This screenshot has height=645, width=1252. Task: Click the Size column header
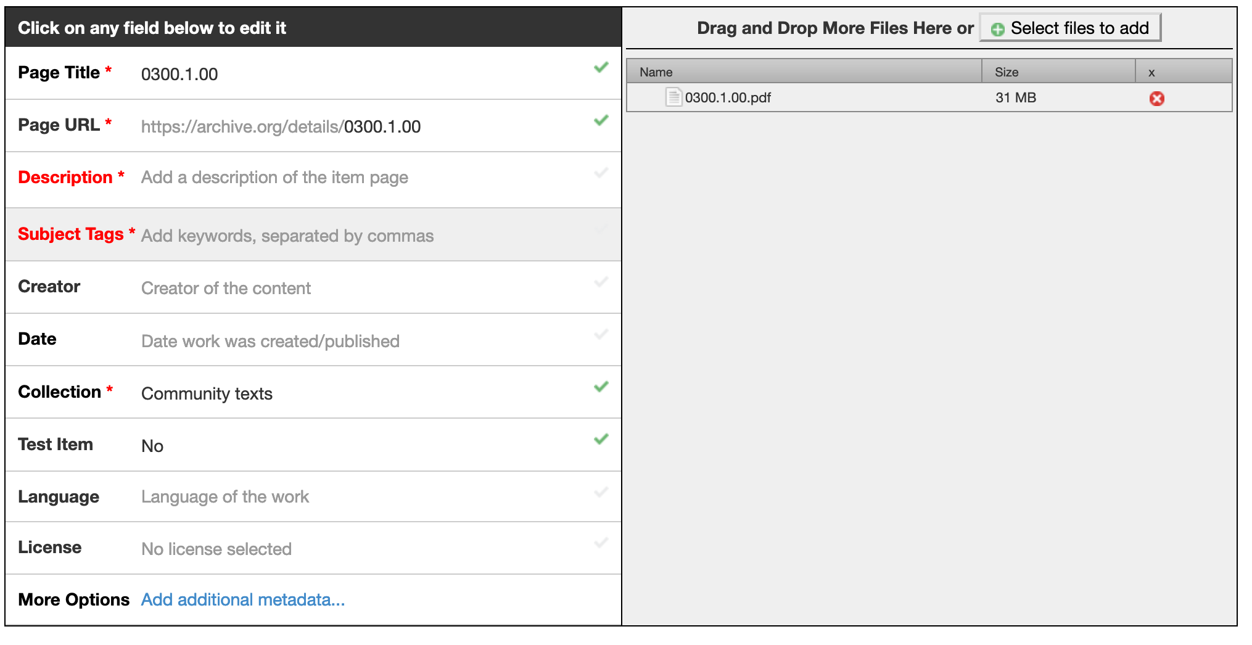pos(1007,72)
